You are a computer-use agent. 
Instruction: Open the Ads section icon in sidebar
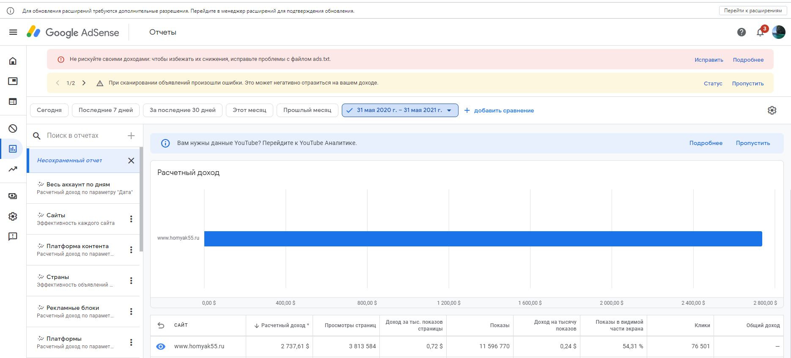[x=13, y=81]
